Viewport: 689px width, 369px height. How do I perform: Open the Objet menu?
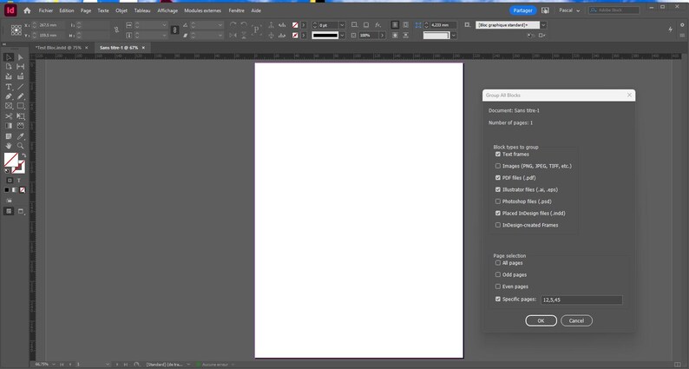coord(121,10)
